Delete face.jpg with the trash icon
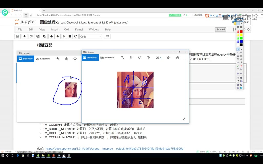Image resolution: width=263 pixels, height=164 pixels. 67,59
